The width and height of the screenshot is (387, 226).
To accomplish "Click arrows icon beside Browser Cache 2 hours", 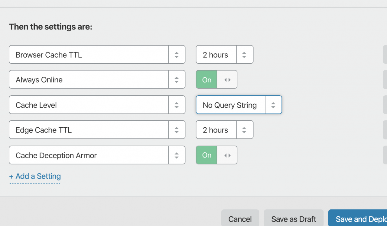I will [x=244, y=55].
